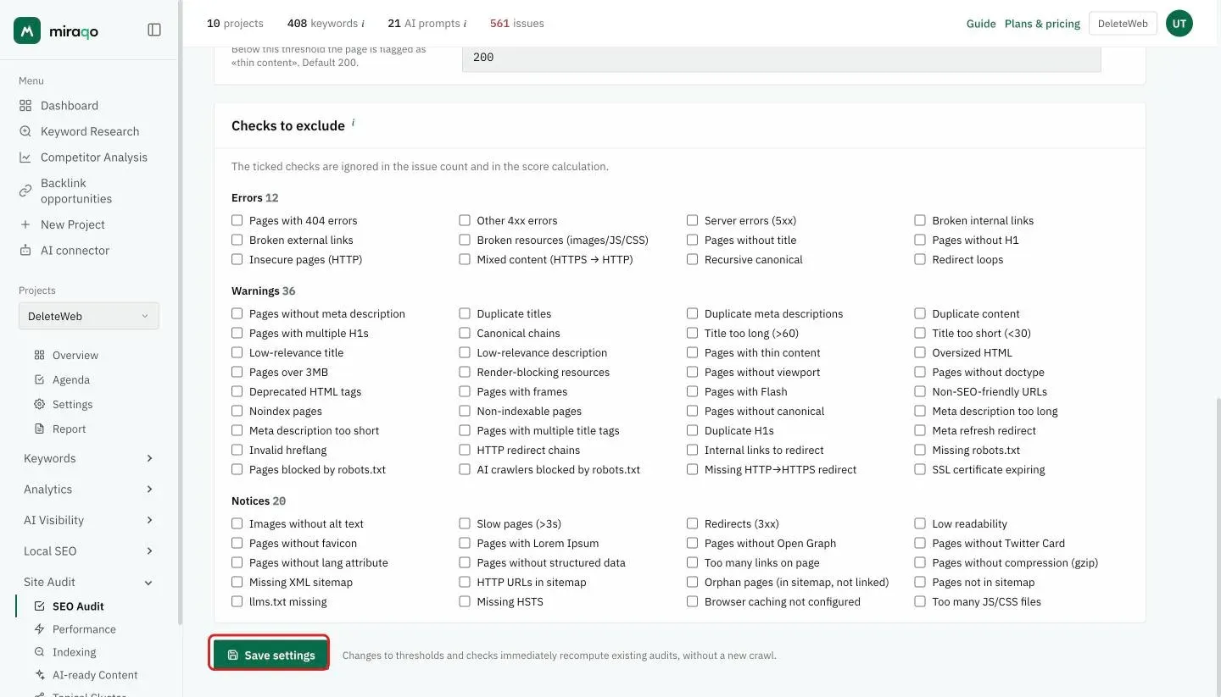
Task: Click the DeleteWeb button in the header
Action: 1123,24
